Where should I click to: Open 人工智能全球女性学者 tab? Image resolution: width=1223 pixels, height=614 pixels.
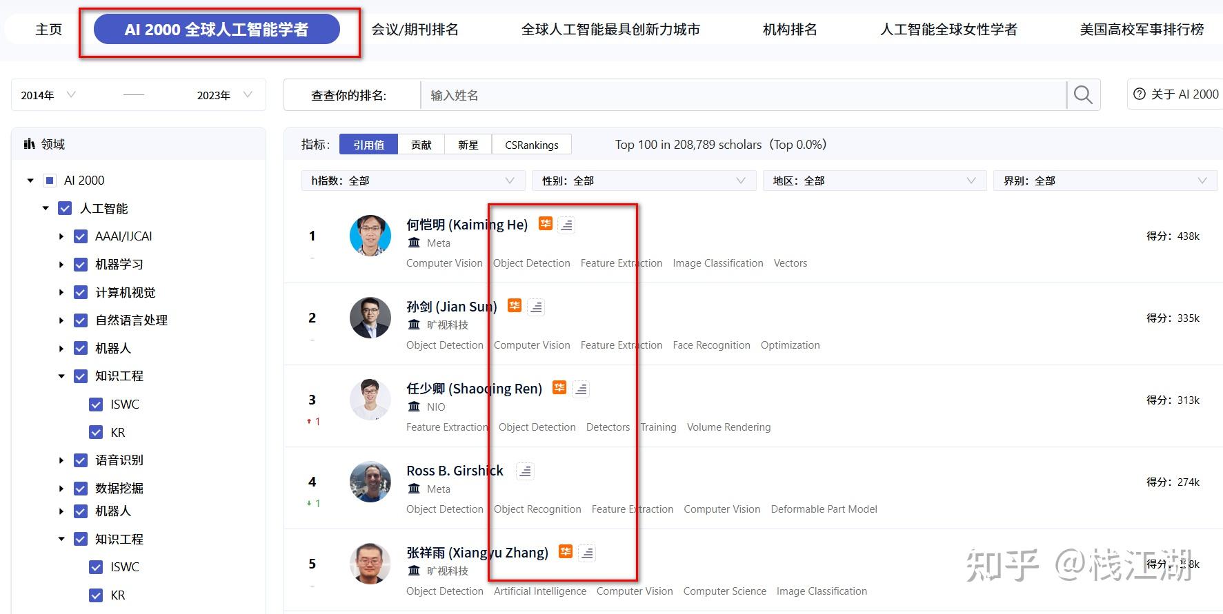pyautogui.click(x=948, y=30)
